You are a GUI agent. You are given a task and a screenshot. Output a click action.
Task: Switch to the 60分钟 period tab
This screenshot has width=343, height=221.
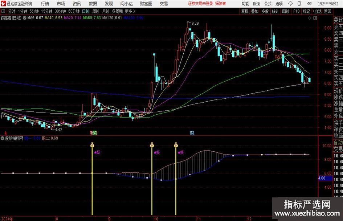(74, 11)
